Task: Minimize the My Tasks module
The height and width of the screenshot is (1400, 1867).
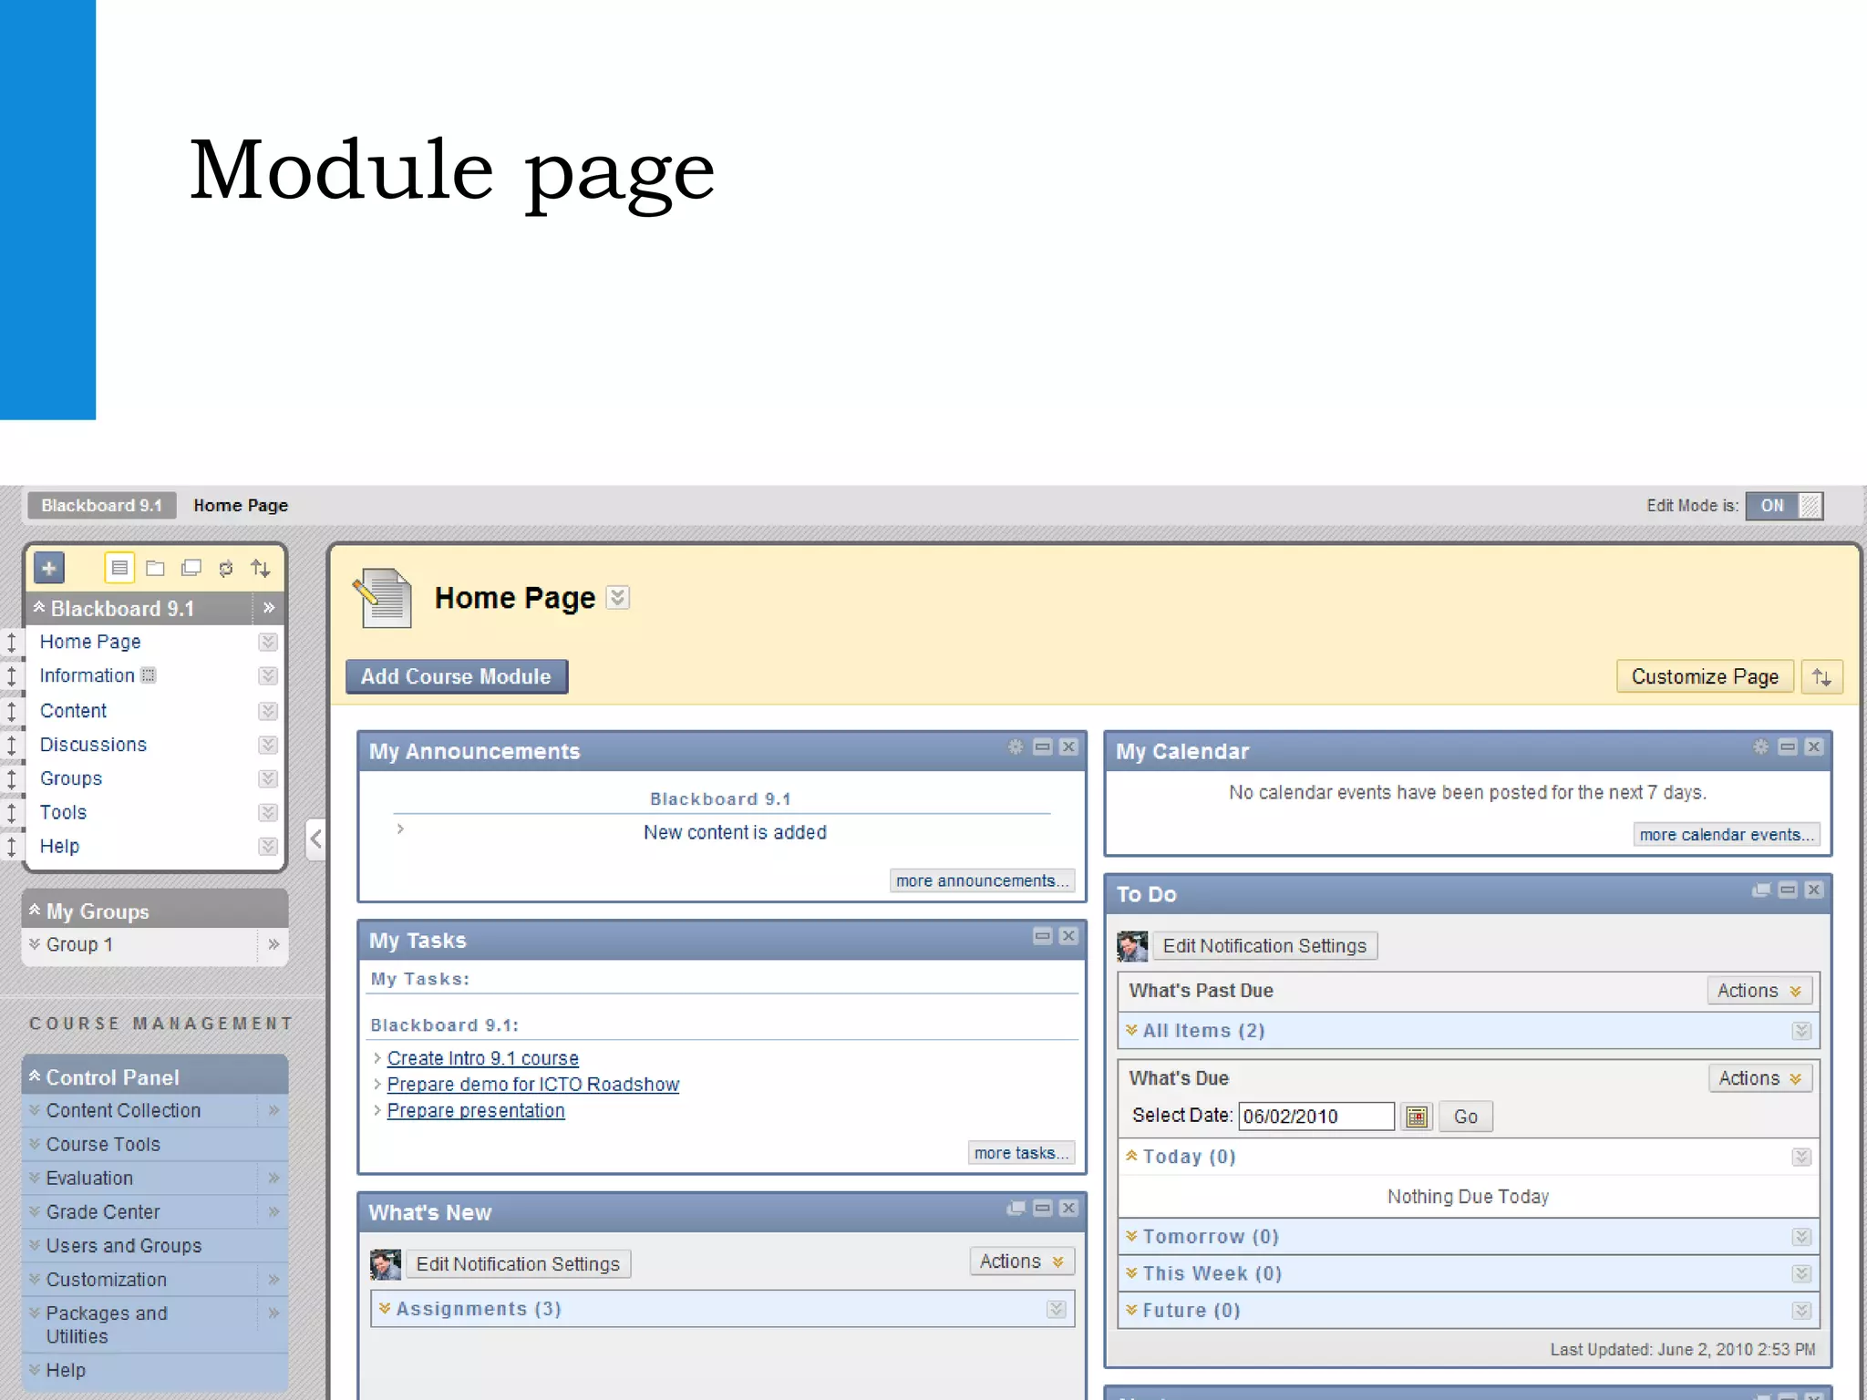Action: 1043,935
